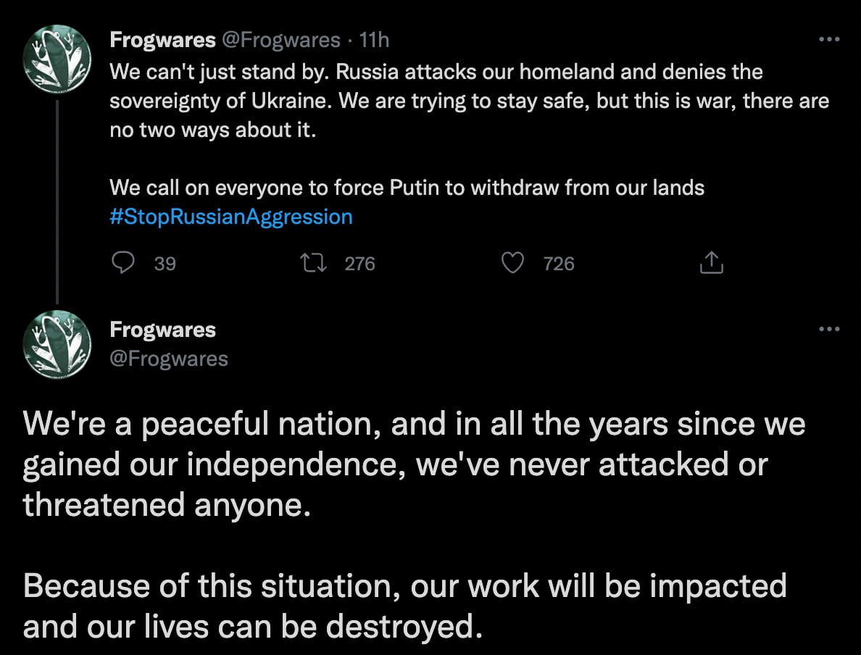
Task: Click the bold Frogwares name in lower tweet
Action: pos(162,330)
